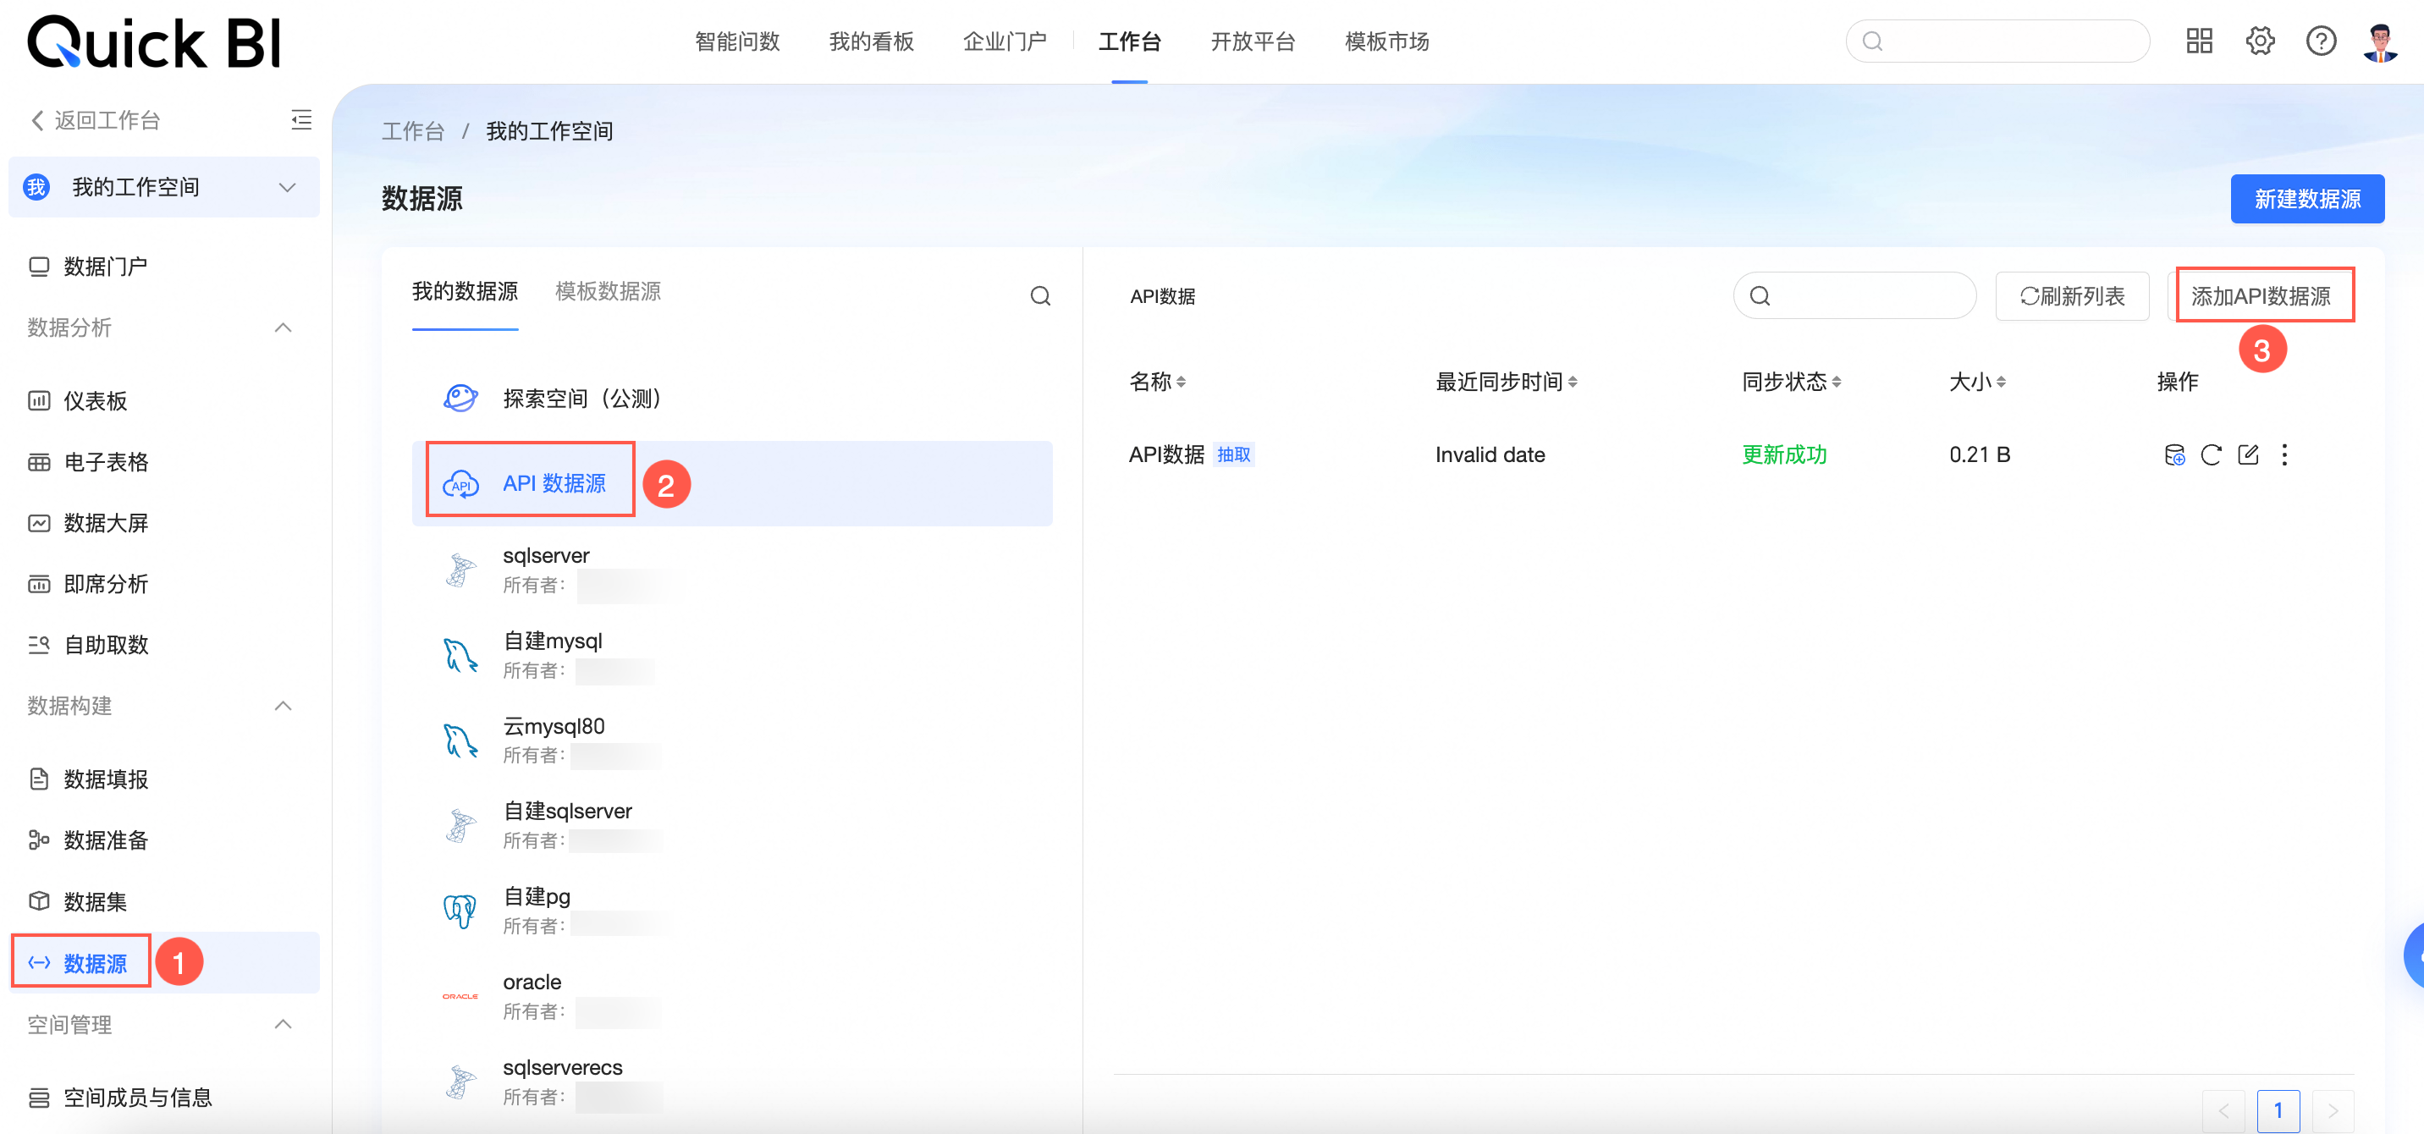This screenshot has width=2424, height=1134.
Task: Select the 云mysql80 dolphin icon
Action: [x=460, y=740]
